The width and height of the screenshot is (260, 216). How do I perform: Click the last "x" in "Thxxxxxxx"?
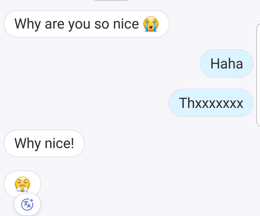click(240, 103)
